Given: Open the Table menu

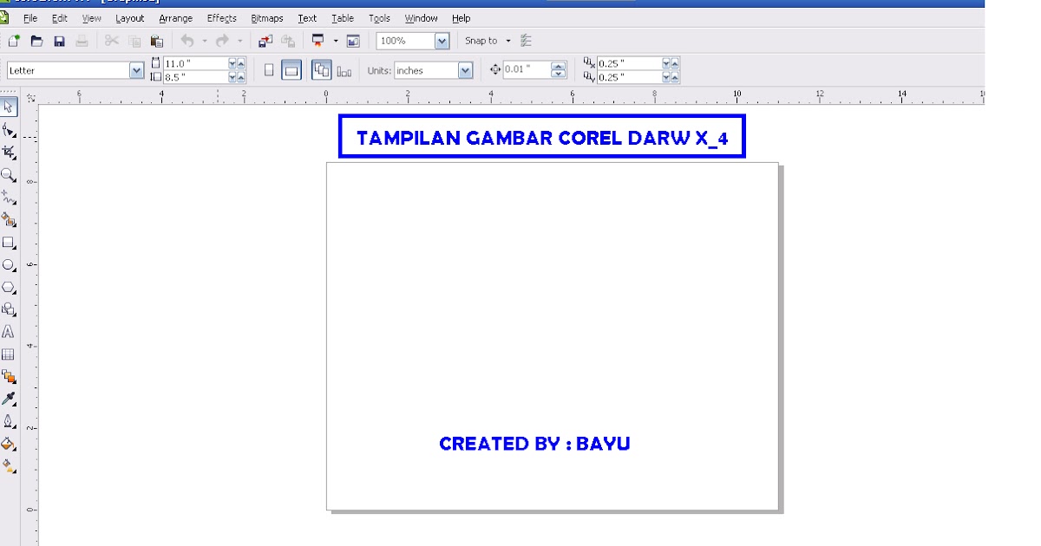Looking at the screenshot, I should pos(343,18).
